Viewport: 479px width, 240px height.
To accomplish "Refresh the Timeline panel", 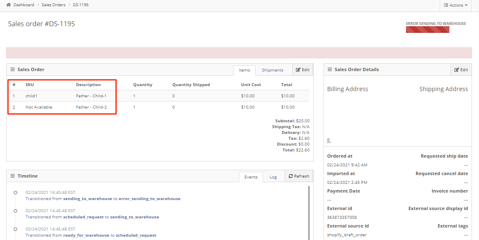I will click(299, 176).
